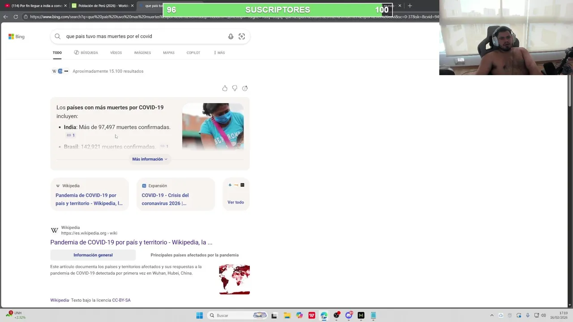573x322 pixels.
Task: Open a new browser tab with plus
Action: pos(410,6)
